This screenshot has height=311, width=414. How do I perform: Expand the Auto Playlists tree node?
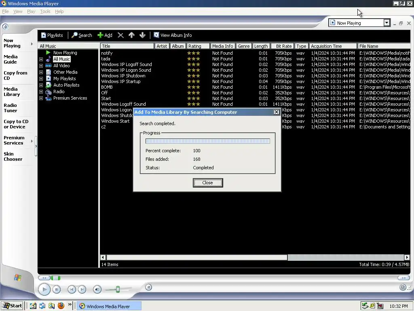click(x=41, y=85)
